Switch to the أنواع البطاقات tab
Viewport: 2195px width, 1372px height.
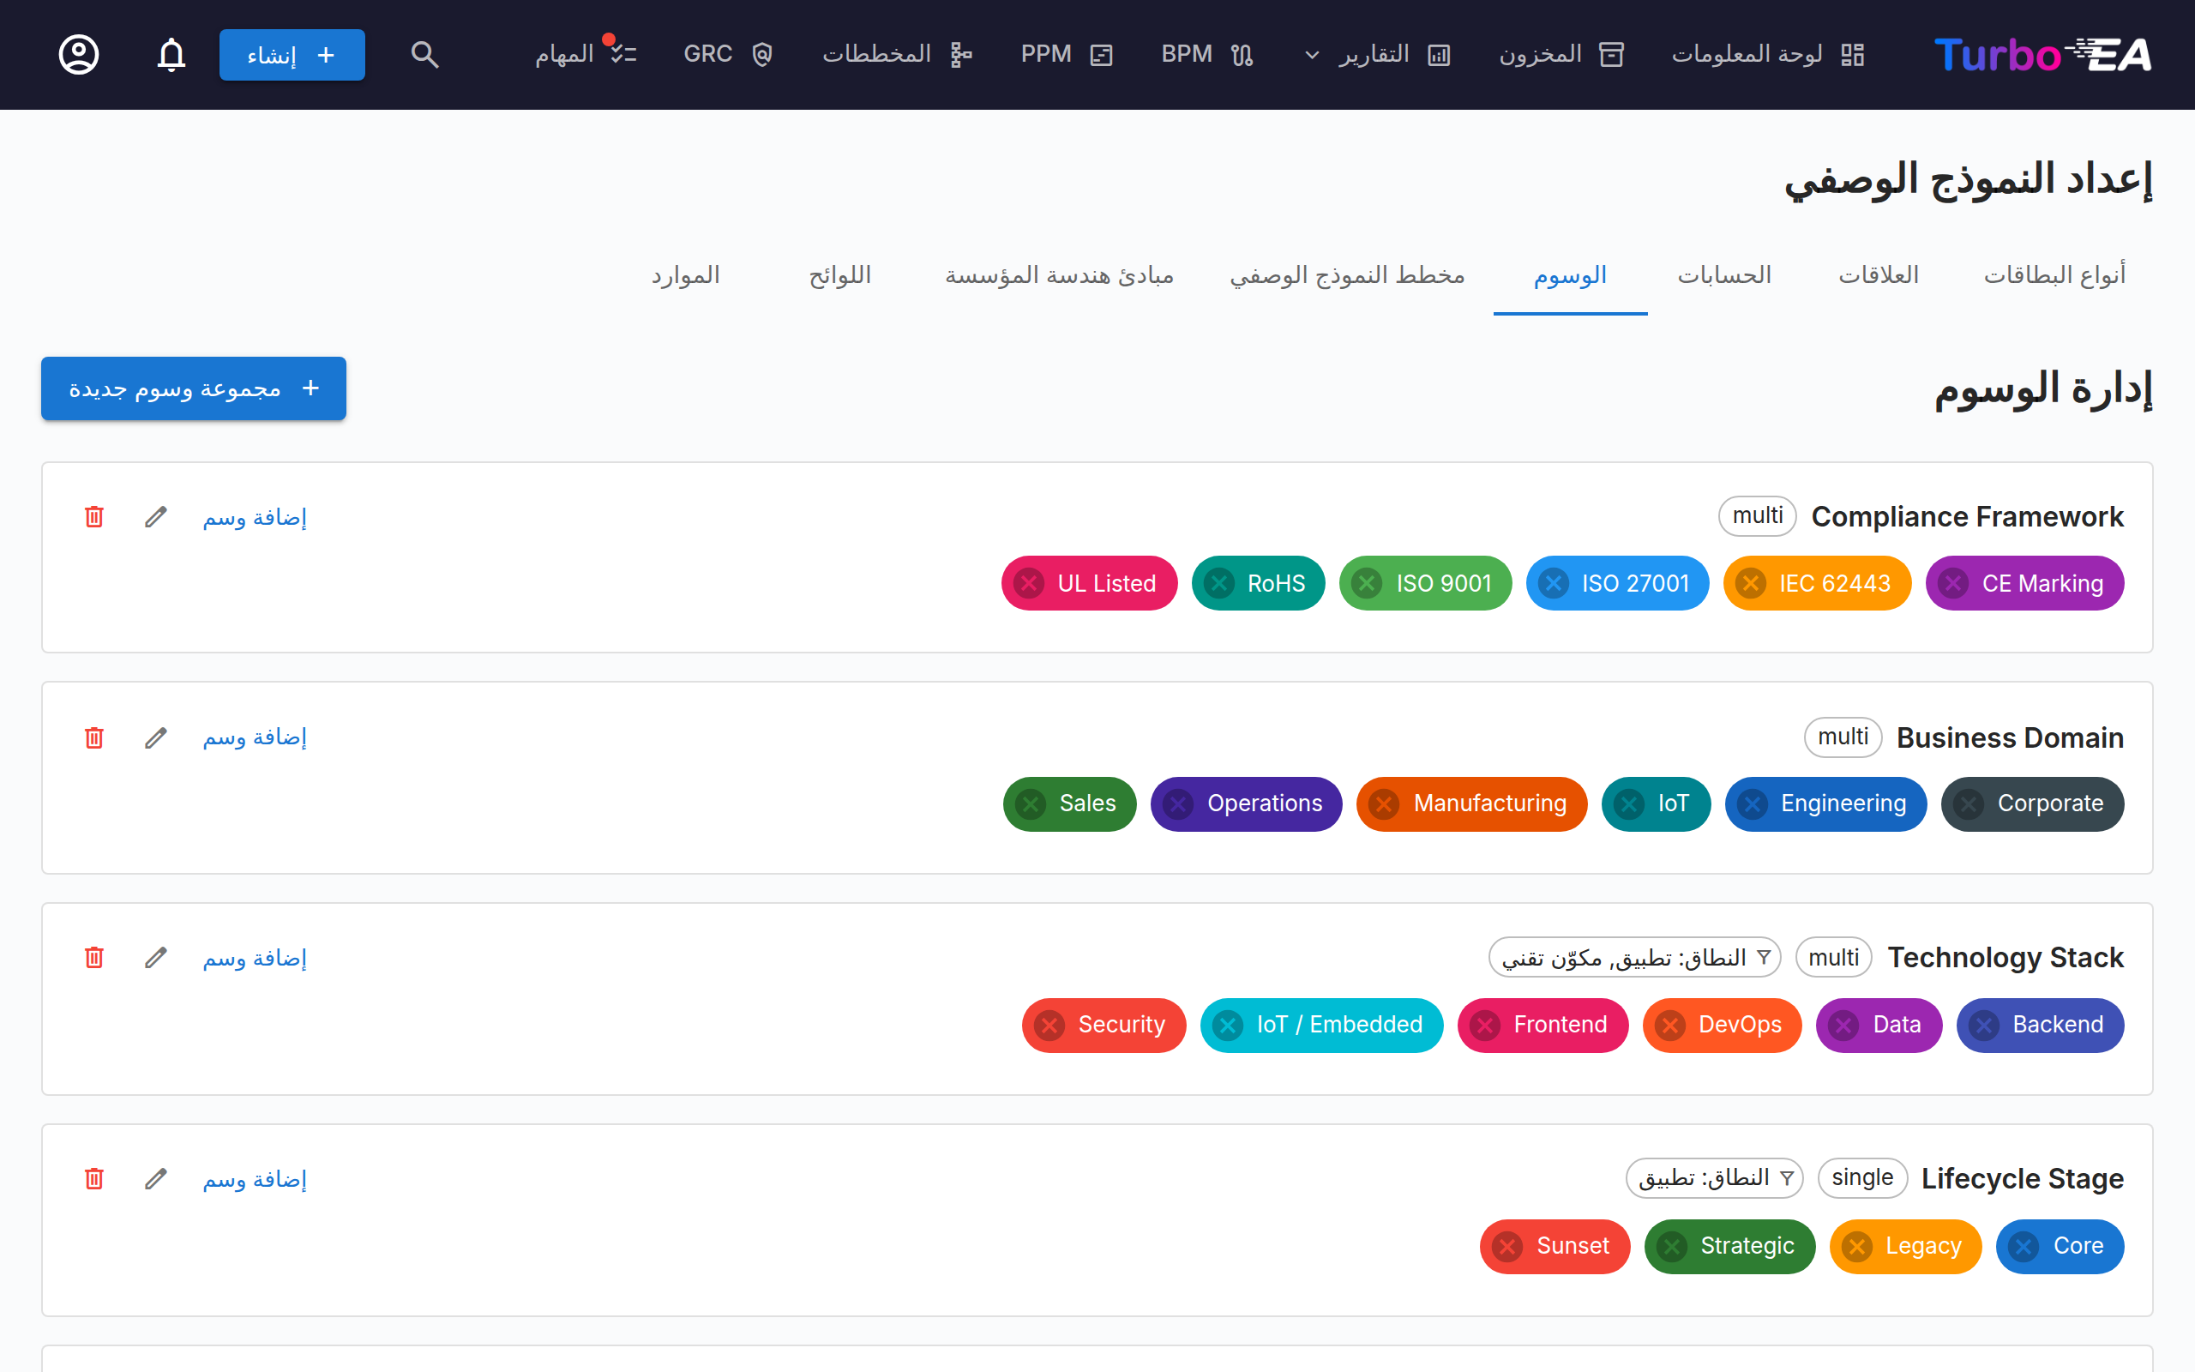pyautogui.click(x=2054, y=275)
